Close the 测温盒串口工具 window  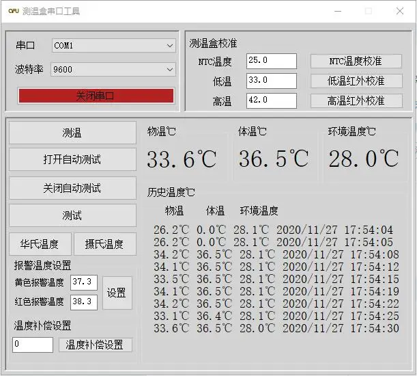[400, 11]
